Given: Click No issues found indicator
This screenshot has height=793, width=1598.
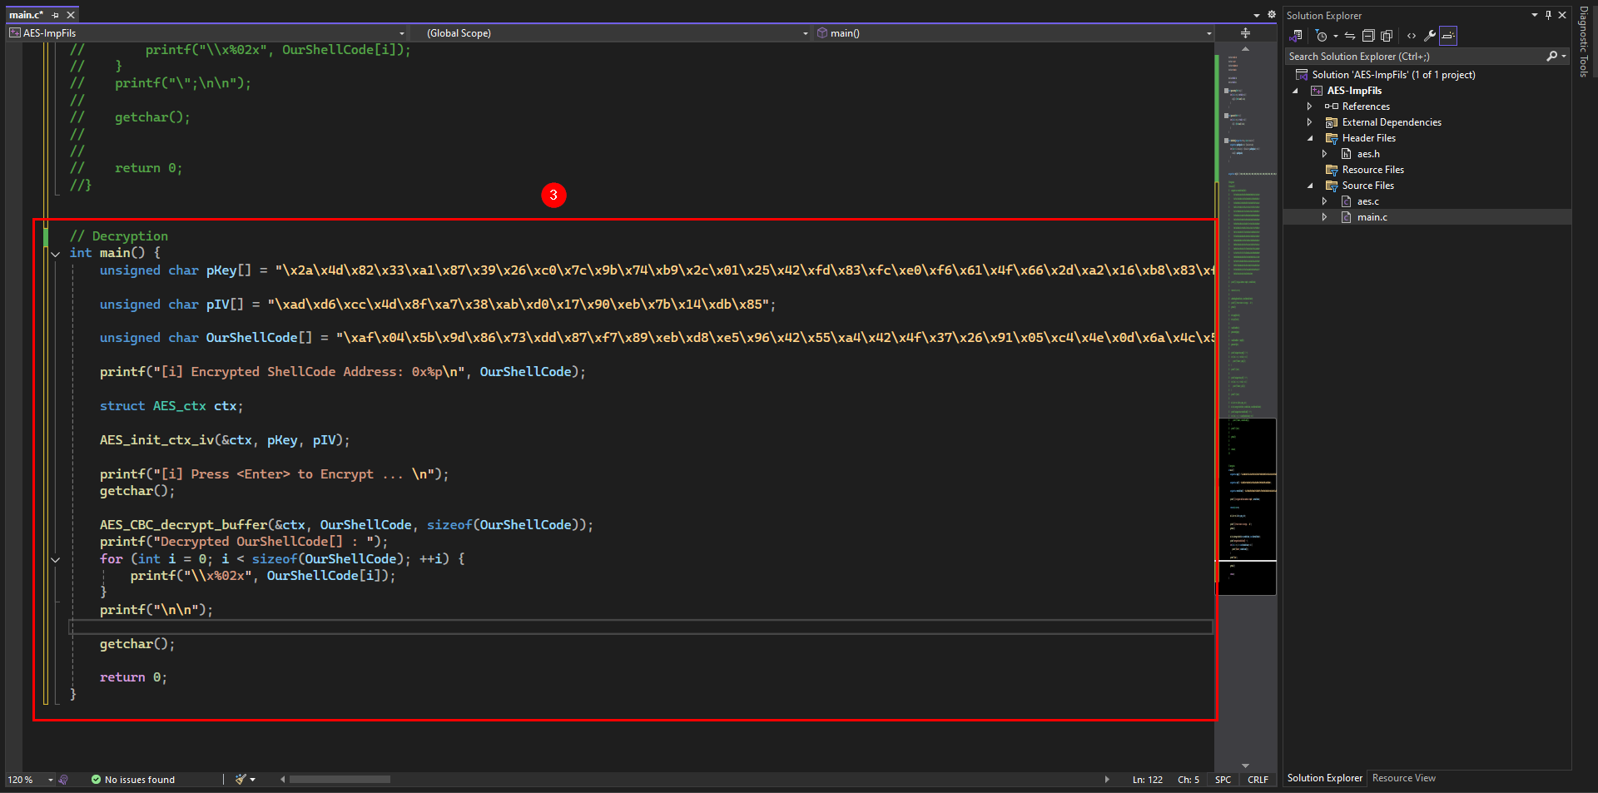Looking at the screenshot, I should (x=133, y=780).
